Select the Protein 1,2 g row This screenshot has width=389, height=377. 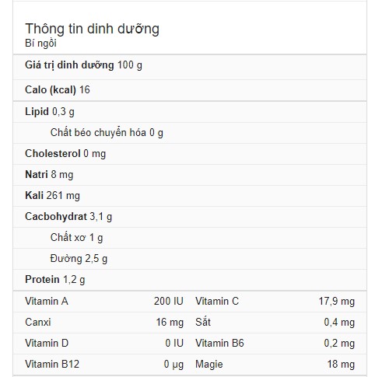click(x=190, y=280)
